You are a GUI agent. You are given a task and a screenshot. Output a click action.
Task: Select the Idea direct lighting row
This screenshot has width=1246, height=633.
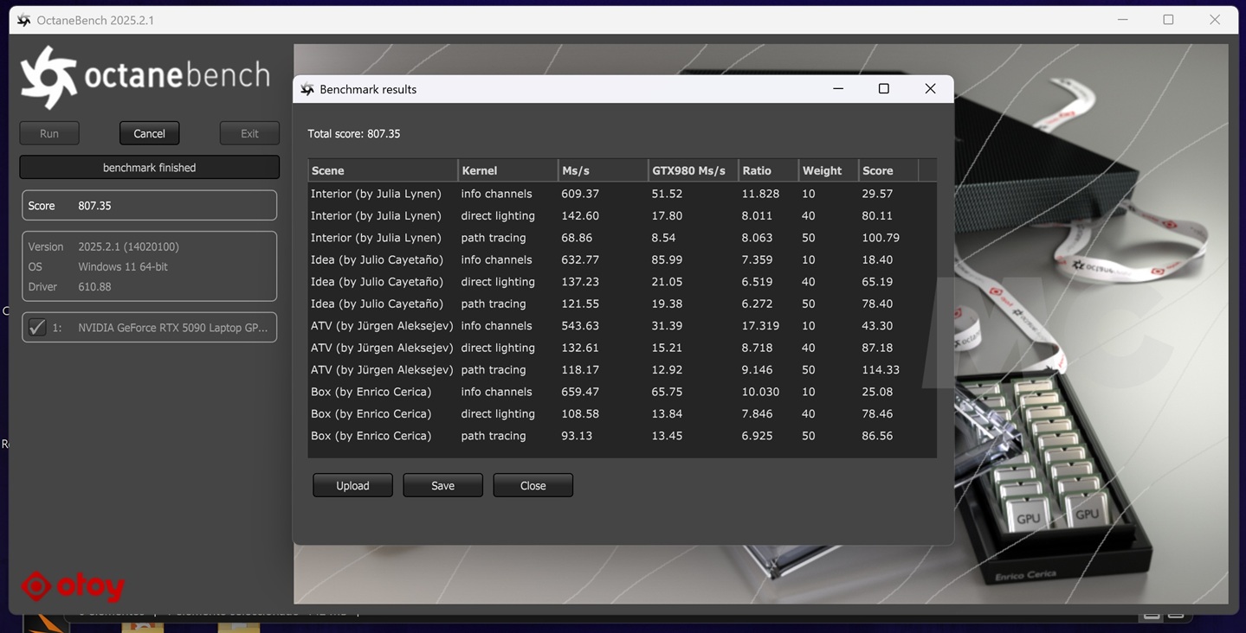pos(622,282)
